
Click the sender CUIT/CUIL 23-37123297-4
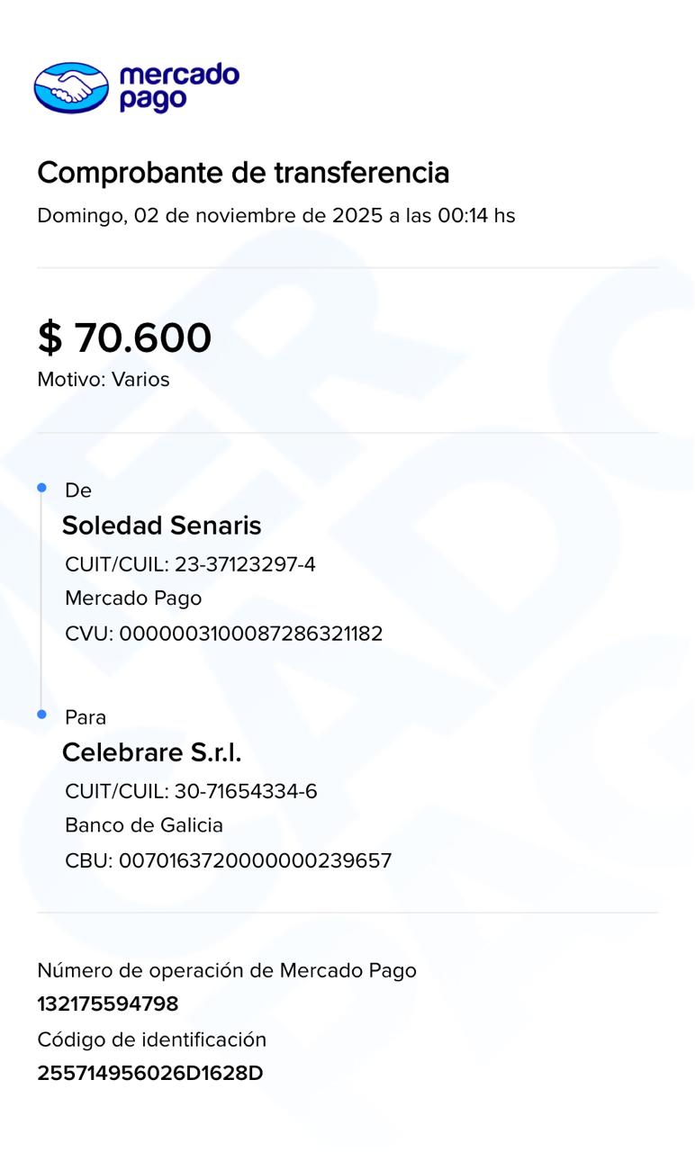coord(190,565)
